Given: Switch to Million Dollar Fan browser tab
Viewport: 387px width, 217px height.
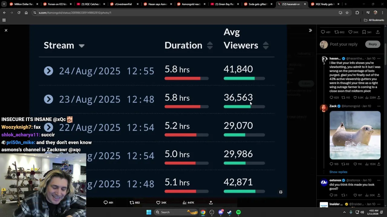Looking at the screenshot, I should [x=24, y=4].
